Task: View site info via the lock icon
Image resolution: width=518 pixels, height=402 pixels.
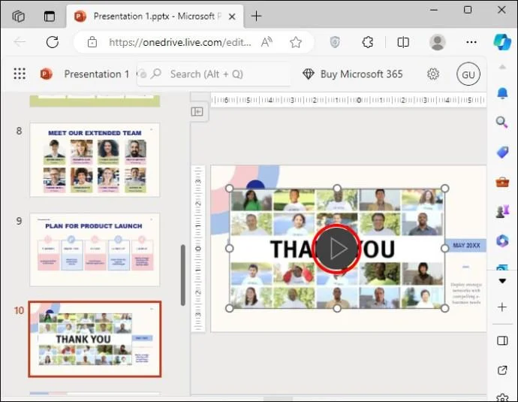Action: click(x=92, y=42)
